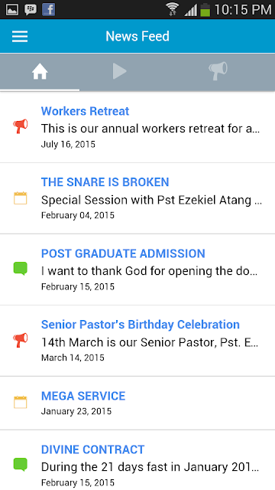Image resolution: width=275 pixels, height=490 pixels.
Task: Open the BBM message notification icon
Action: click(31, 10)
